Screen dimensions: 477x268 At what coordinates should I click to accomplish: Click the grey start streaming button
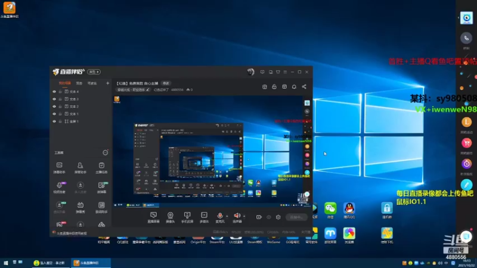[296, 217]
